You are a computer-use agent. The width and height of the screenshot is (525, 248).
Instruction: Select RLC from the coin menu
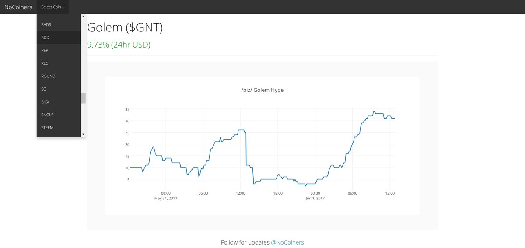(59, 63)
